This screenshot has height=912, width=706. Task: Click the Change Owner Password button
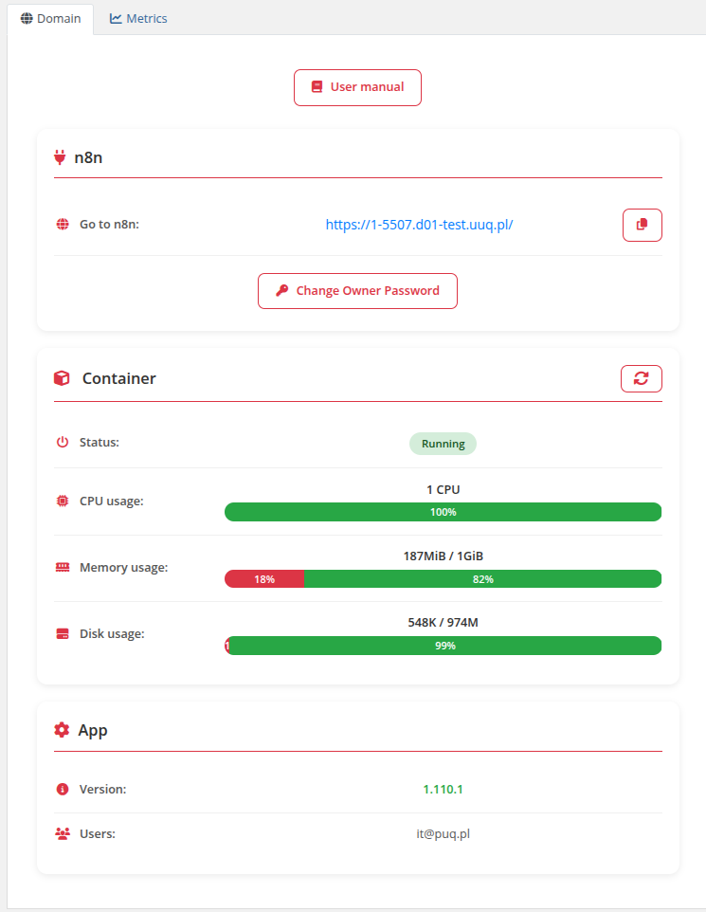[357, 290]
